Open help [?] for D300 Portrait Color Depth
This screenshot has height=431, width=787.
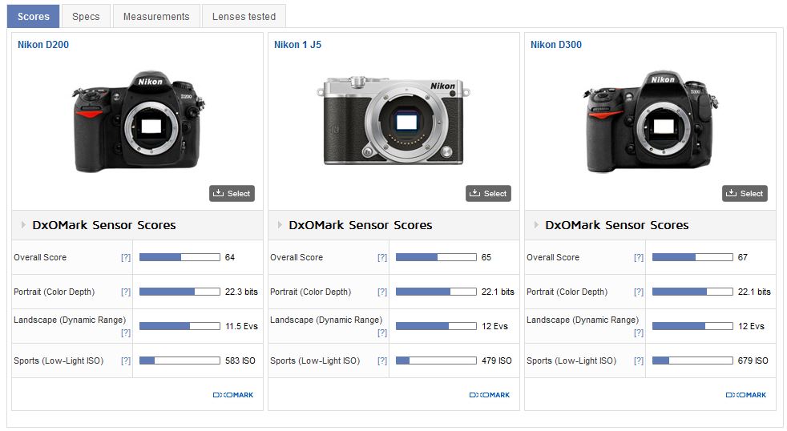click(639, 292)
